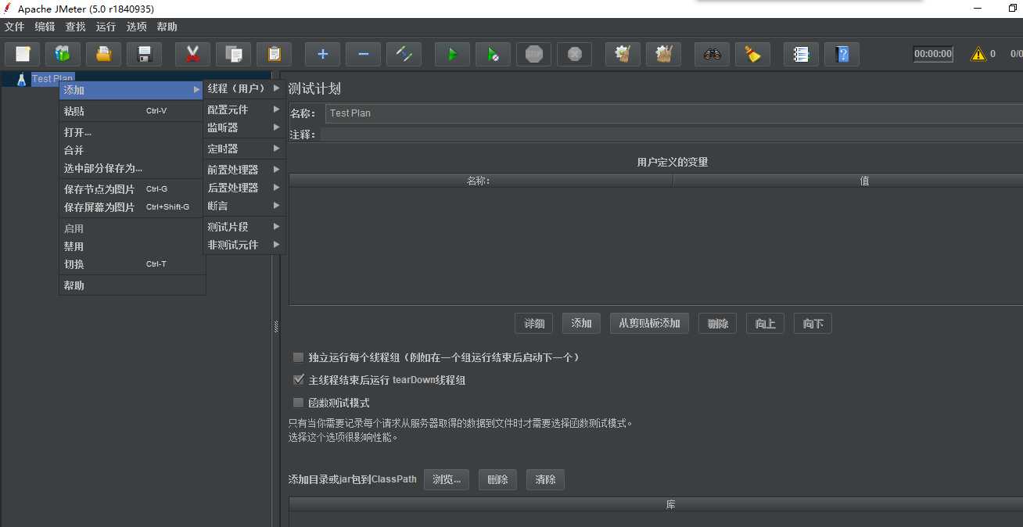1023x527 pixels.
Task: Toggle 独立运行每个线程组 checkbox
Action: pyautogui.click(x=298, y=357)
